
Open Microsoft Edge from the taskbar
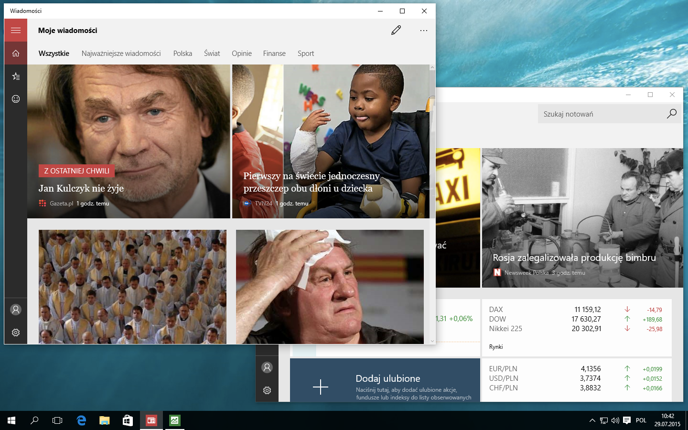(81, 420)
